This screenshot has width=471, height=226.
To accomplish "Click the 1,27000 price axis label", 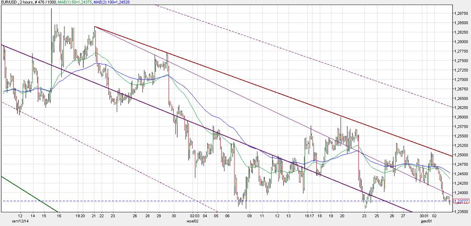I will pyautogui.click(x=462, y=80).
